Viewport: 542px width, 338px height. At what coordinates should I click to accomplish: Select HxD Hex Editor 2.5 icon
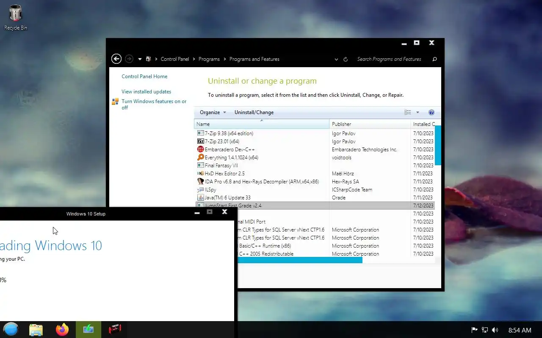click(x=201, y=174)
